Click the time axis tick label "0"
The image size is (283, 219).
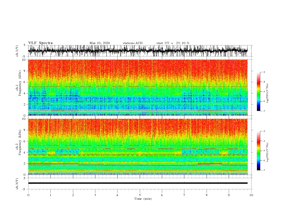[28, 195]
